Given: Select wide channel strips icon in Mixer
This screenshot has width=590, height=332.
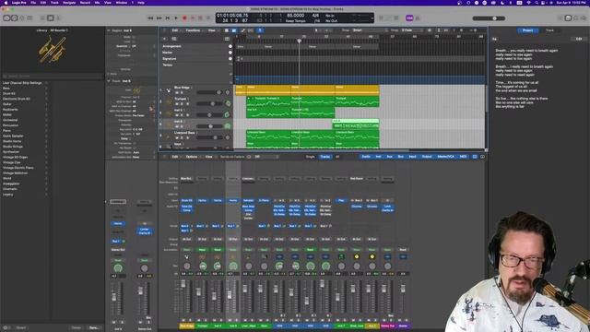Looking at the screenshot, I should click(x=482, y=157).
